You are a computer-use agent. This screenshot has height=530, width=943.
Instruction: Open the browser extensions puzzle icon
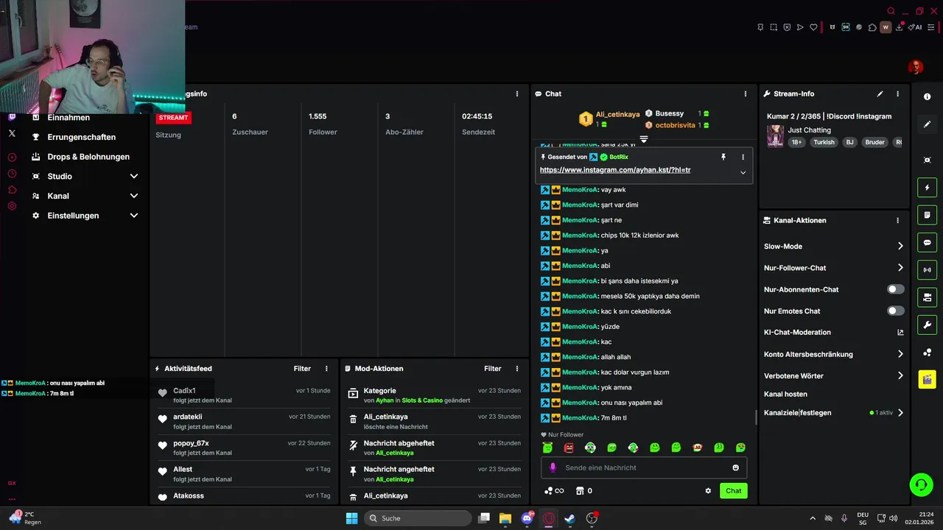coord(872,27)
